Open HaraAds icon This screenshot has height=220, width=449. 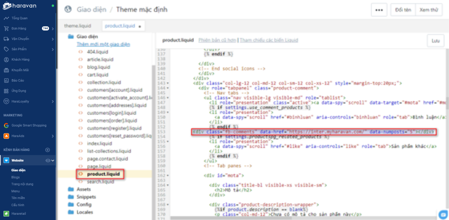6,136
